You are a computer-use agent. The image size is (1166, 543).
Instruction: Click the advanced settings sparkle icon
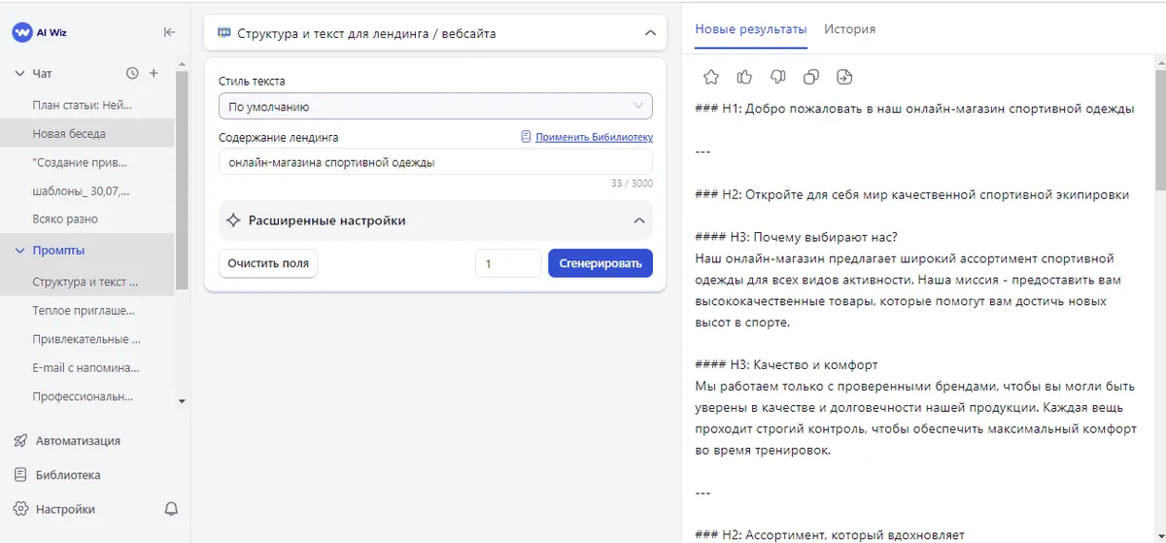233,221
